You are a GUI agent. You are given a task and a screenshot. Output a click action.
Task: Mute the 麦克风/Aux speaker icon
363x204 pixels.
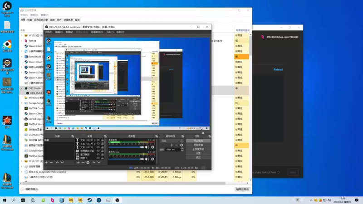pyautogui.click(x=147, y=159)
